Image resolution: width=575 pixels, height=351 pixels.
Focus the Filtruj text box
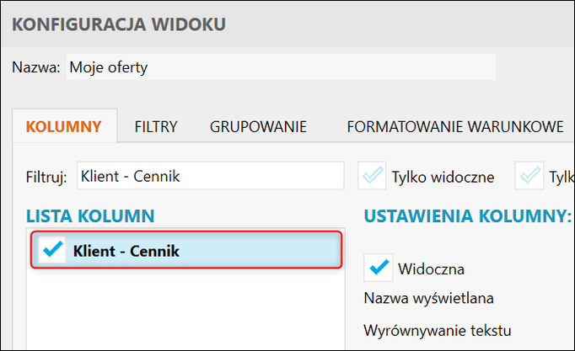[x=210, y=176]
